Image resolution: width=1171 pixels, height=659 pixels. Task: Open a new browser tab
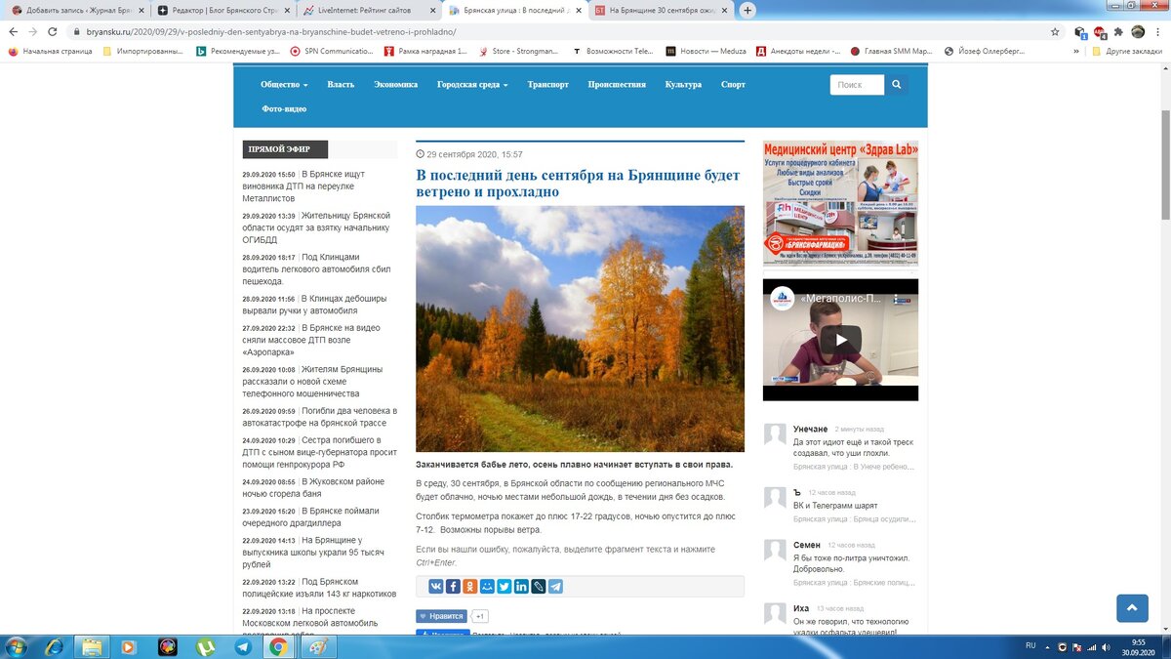point(747,10)
